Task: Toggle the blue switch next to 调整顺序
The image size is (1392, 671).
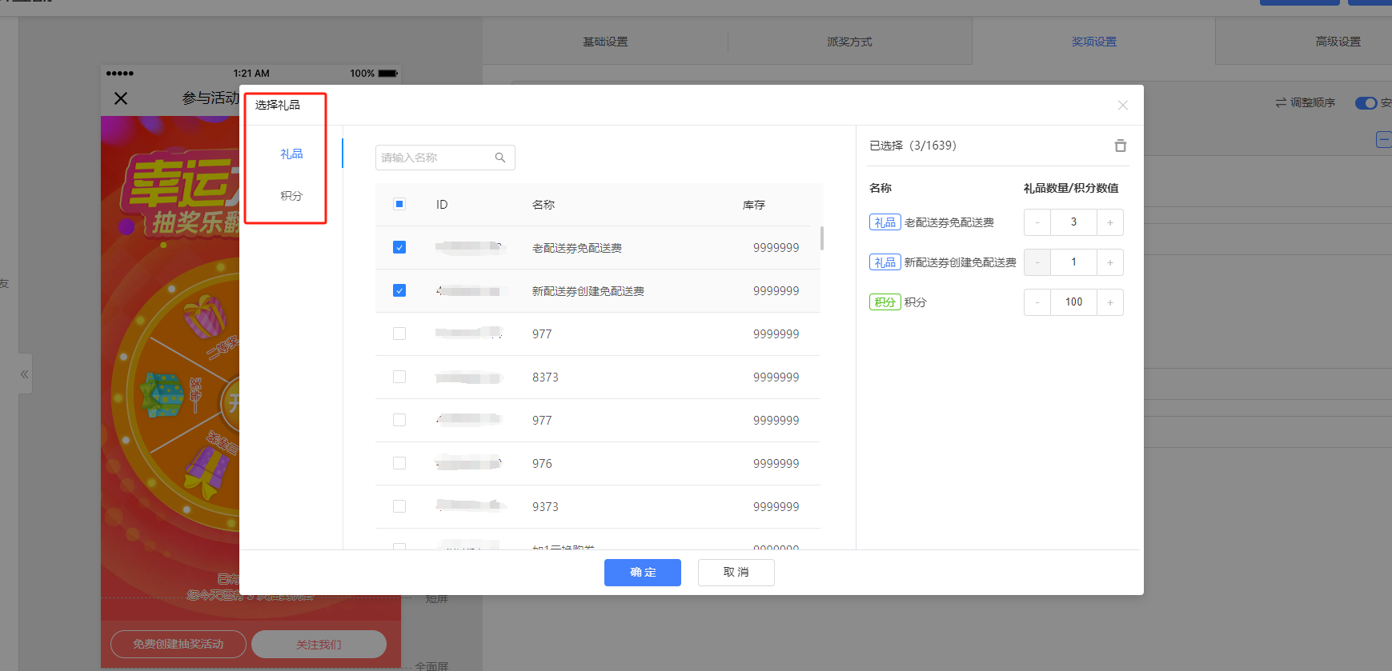Action: coord(1366,102)
